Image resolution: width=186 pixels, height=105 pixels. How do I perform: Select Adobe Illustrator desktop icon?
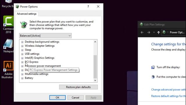(x=8, y=70)
